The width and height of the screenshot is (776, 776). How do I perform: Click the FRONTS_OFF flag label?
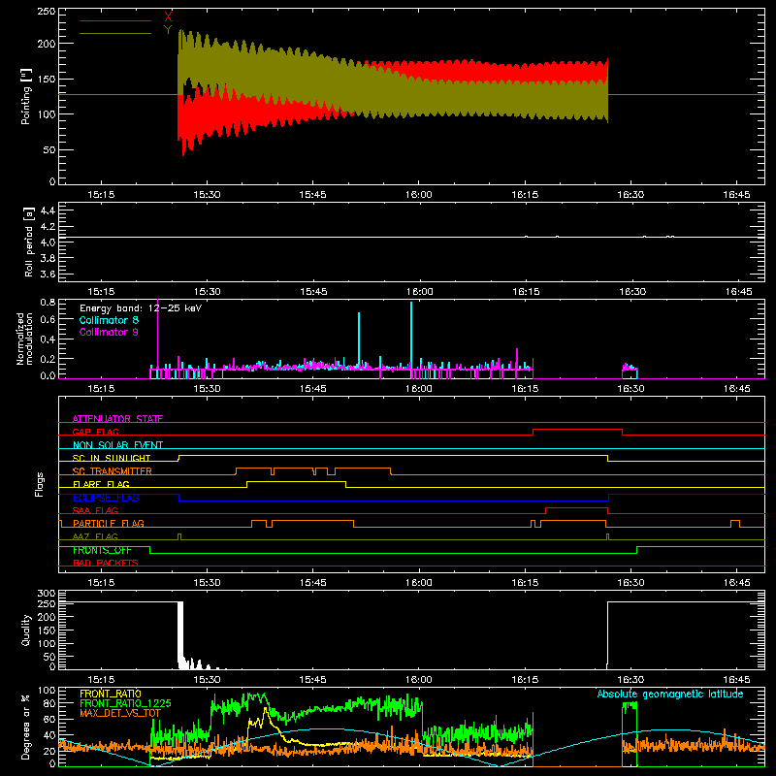pos(102,550)
